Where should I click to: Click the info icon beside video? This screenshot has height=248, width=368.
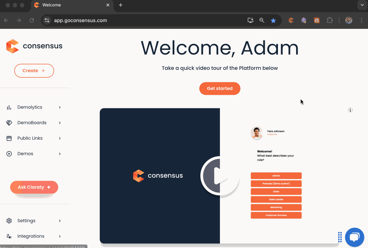click(350, 110)
